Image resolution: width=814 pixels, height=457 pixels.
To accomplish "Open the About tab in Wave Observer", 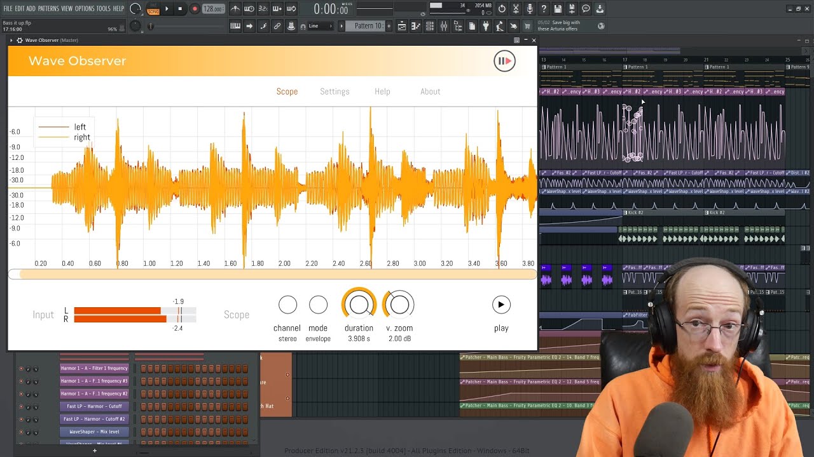I will pos(430,91).
